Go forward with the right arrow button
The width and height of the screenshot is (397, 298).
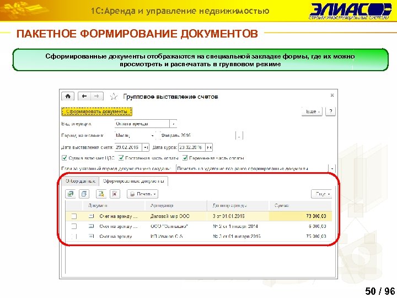96,96
